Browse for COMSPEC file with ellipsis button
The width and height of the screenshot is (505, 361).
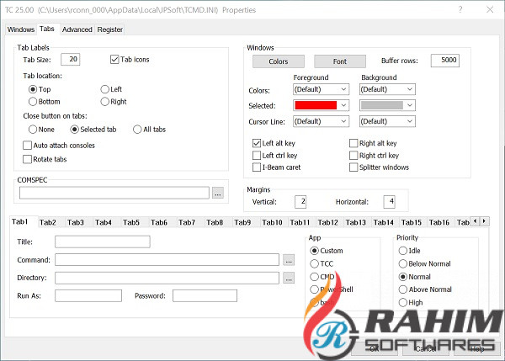click(218, 193)
